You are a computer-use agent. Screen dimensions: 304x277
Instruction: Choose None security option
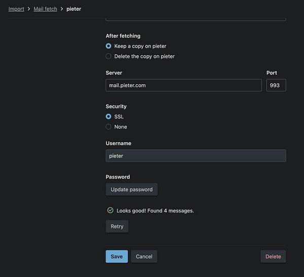(108, 127)
